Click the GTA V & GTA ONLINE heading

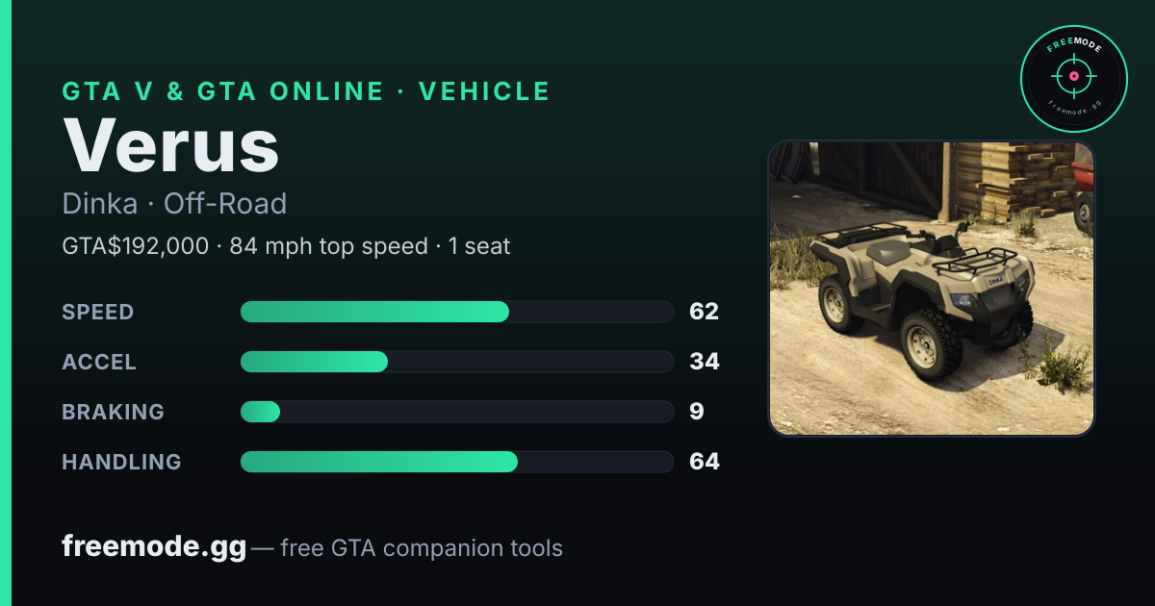pos(223,91)
